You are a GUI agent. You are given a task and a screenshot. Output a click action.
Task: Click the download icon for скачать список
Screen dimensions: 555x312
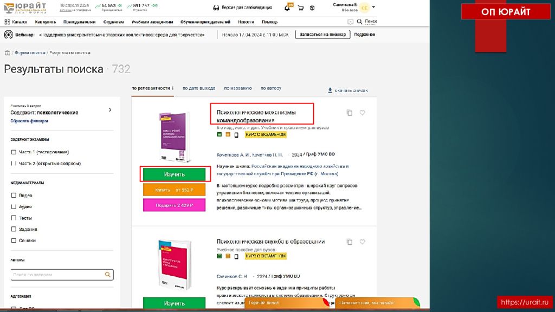tap(330, 90)
